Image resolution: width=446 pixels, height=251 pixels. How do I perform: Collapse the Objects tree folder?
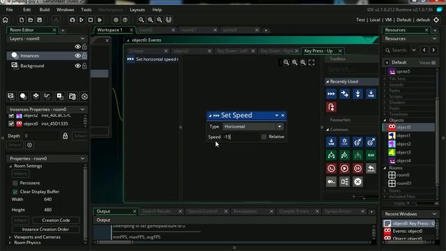pyautogui.click(x=385, y=121)
